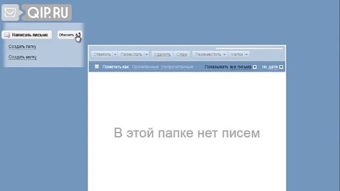Screen dimensions: 340x191
Task: Open the Создать папку link
Action: (x=22, y=47)
